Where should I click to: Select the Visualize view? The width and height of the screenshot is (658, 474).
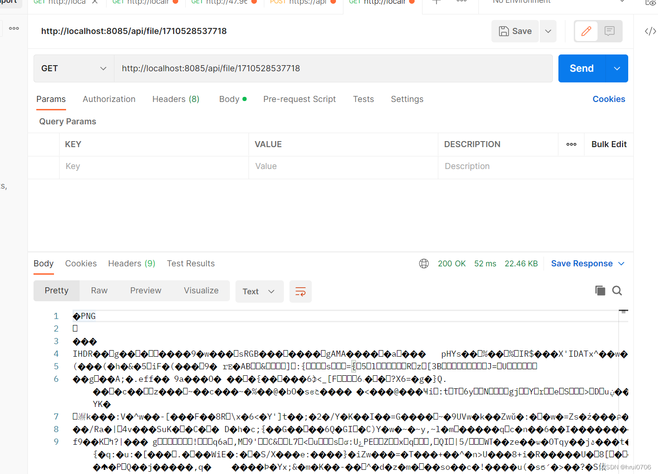point(201,291)
